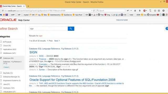Screen dimensions: 168x94
Task: Open the Tree GitHub bookmark
Action: pyautogui.click(x=101, y=15)
